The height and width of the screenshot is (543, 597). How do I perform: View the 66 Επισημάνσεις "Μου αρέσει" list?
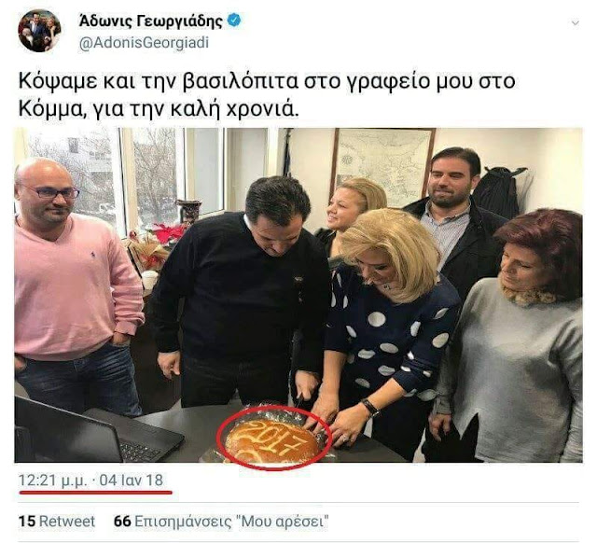point(221,522)
